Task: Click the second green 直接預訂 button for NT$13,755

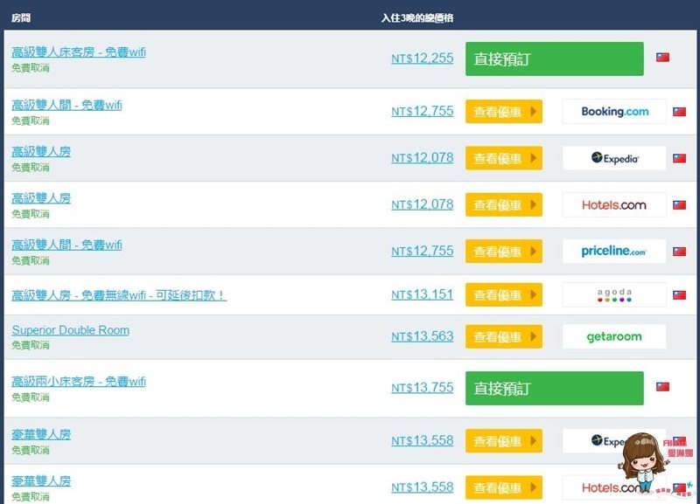Action: click(555, 388)
